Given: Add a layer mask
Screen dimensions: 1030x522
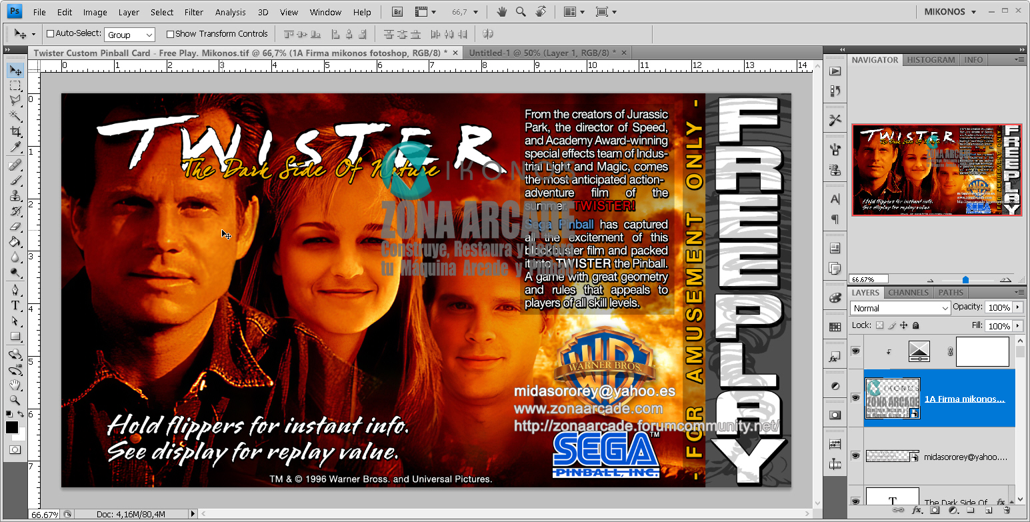Looking at the screenshot, I should pos(935,510).
